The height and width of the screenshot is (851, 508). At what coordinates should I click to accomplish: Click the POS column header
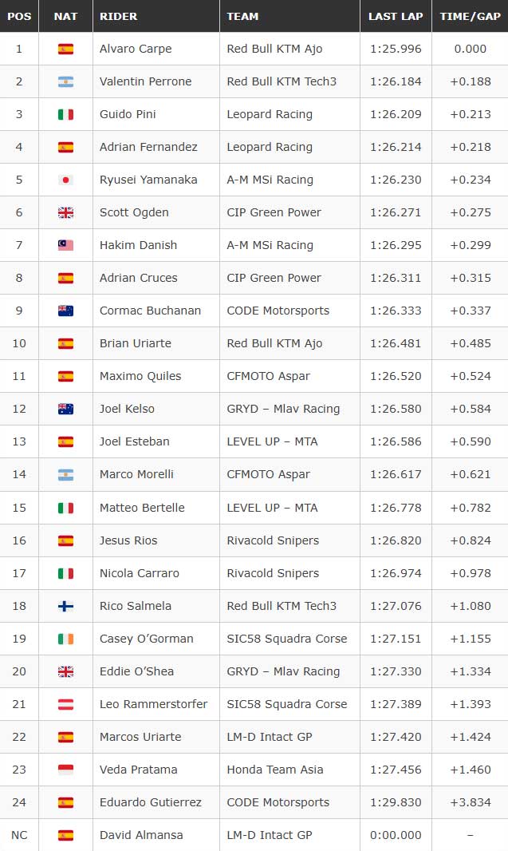coord(19,16)
